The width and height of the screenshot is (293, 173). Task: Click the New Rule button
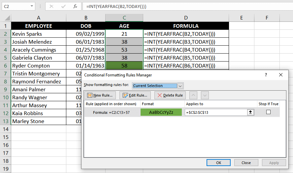[100, 95]
